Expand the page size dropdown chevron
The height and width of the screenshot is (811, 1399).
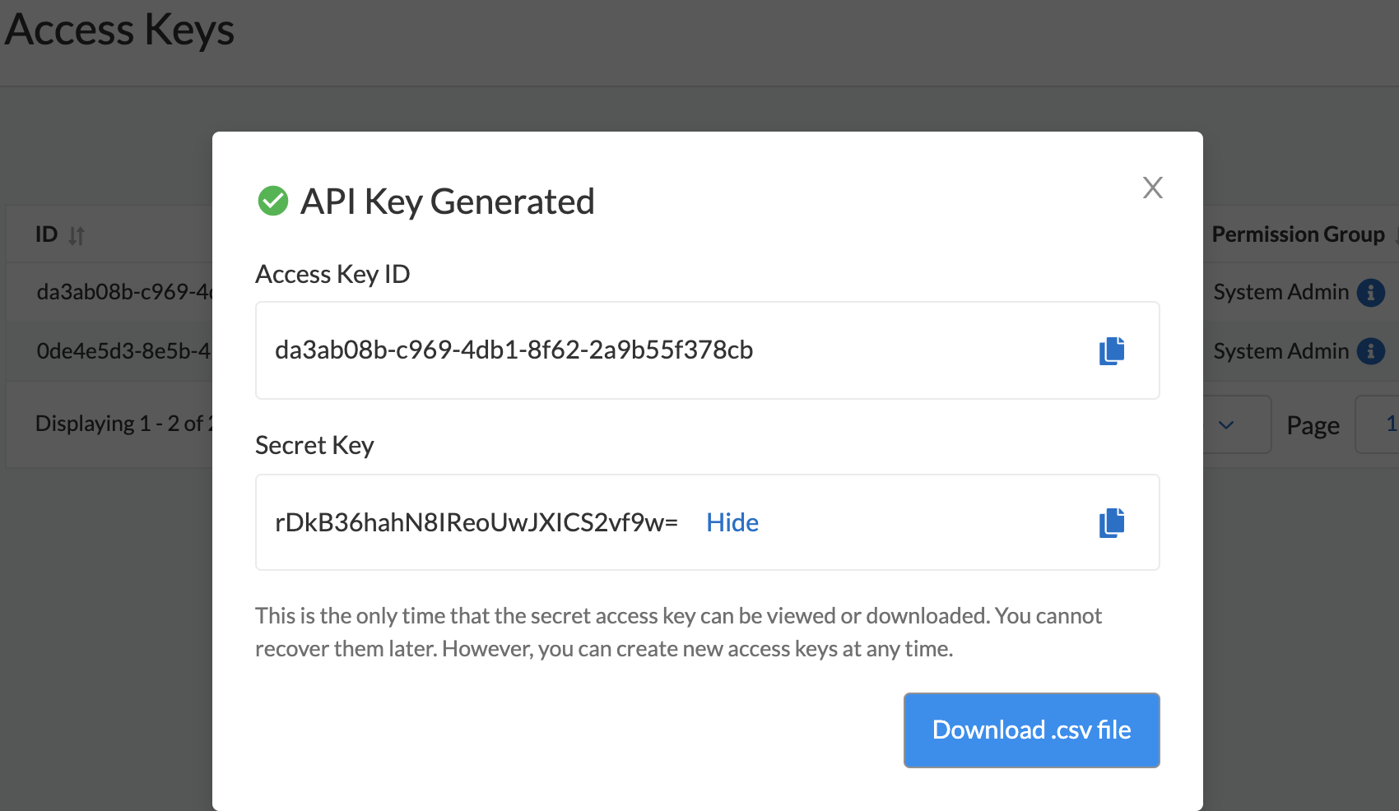1226,425
